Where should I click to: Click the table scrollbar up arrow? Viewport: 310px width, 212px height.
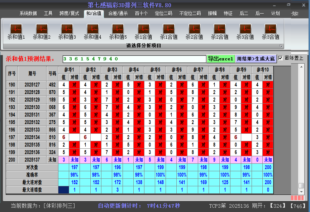[301, 67]
